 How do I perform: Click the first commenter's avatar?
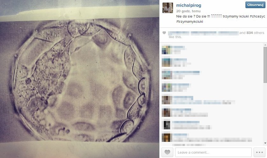(x=166, y=50)
